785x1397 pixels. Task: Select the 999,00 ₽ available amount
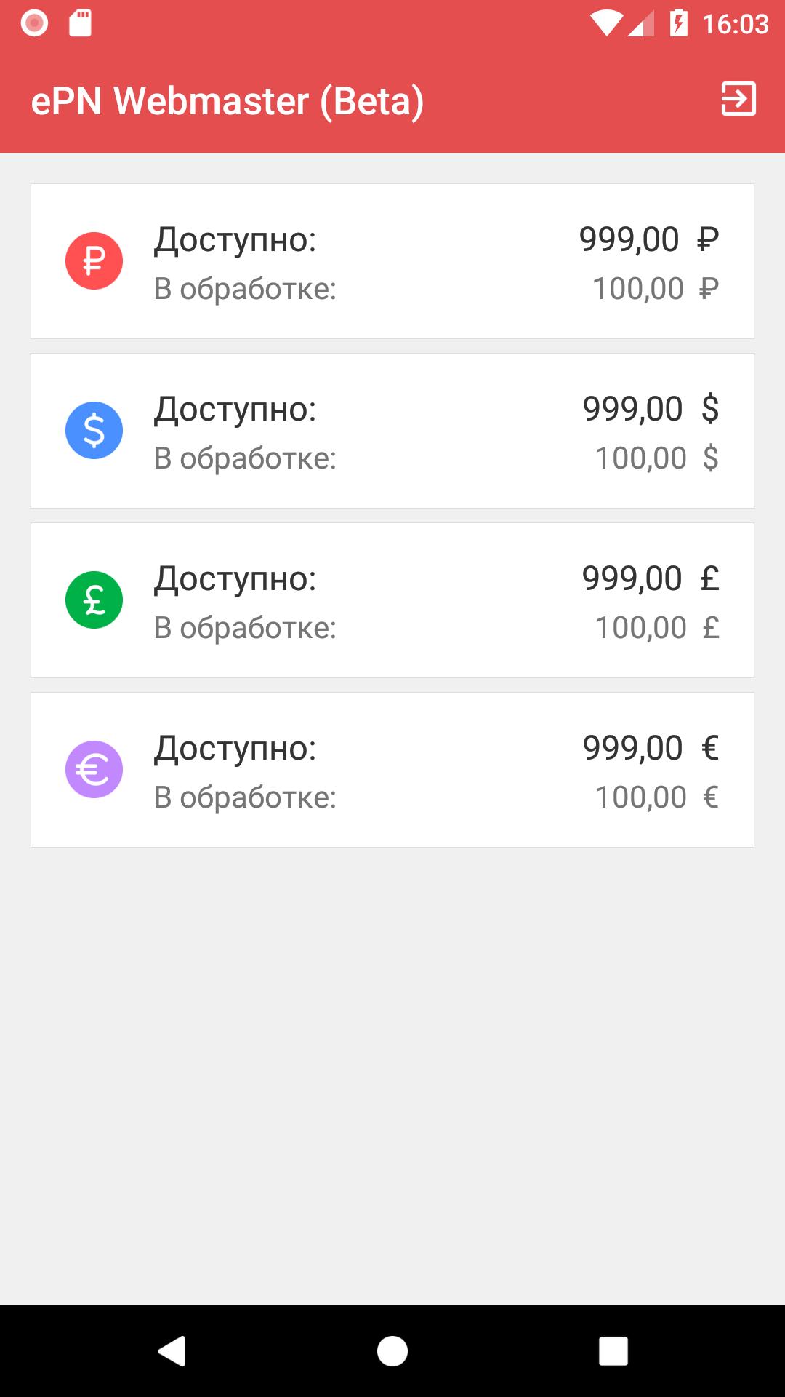coord(649,239)
